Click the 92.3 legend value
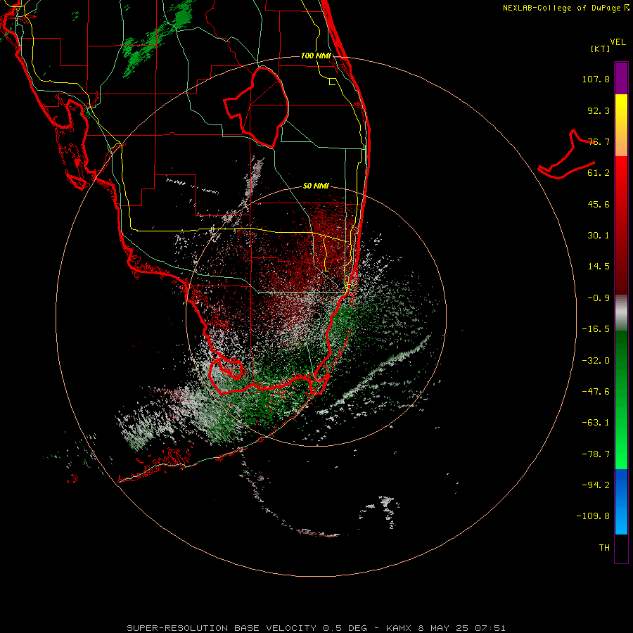This screenshot has height=633, width=633. [599, 110]
